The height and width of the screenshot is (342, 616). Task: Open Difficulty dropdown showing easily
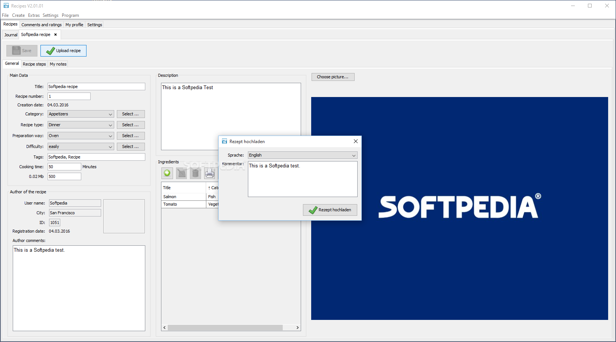(81, 146)
